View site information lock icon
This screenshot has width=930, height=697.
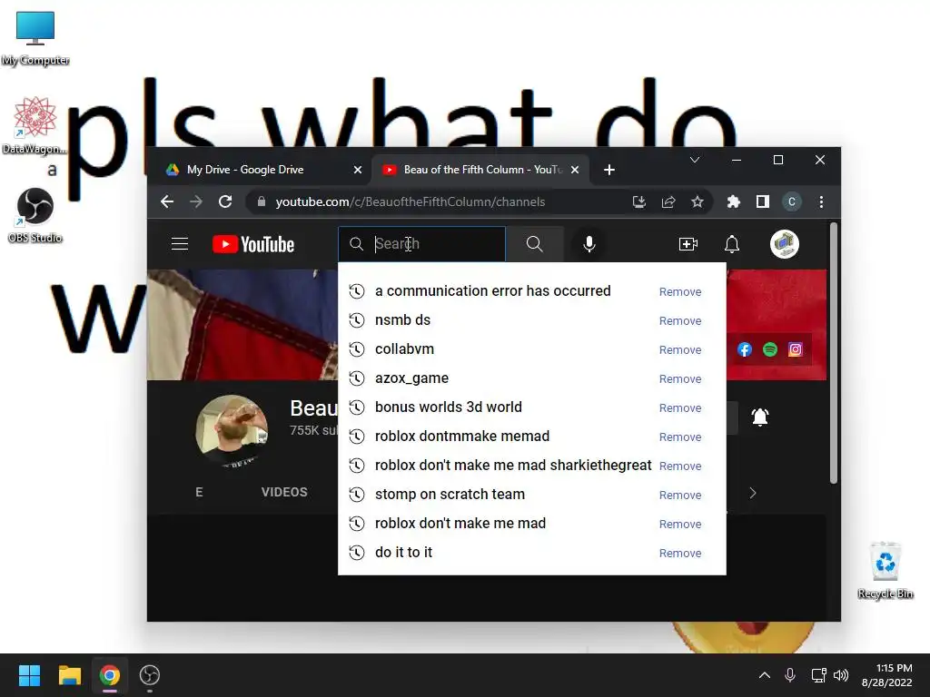(261, 201)
